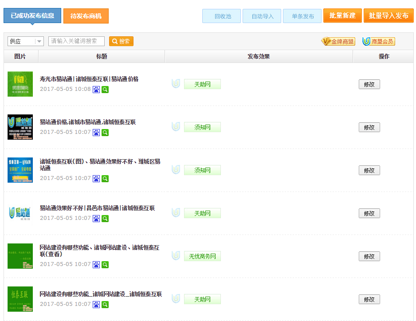Image resolution: width=416 pixels, height=321 pixels.
Task: Open 无忧商务网 publish result link
Action: [x=202, y=256]
